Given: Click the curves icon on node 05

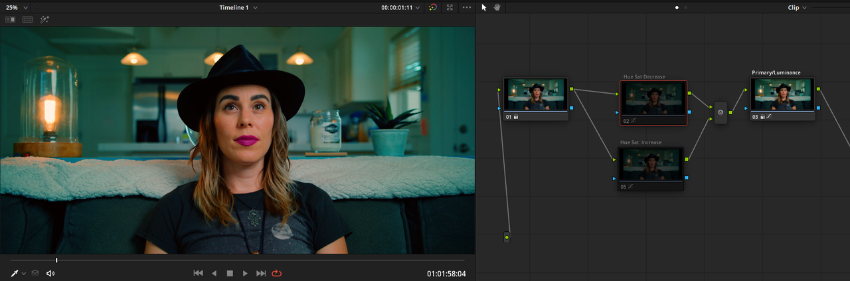Looking at the screenshot, I should 632,187.
